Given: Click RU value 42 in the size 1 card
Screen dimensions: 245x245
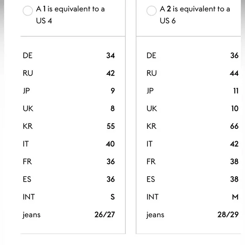Looking at the screenshot, I should click(x=111, y=73).
